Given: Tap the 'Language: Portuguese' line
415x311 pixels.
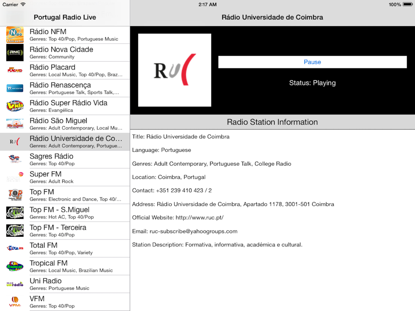Looking at the screenshot, I should (x=161, y=150).
